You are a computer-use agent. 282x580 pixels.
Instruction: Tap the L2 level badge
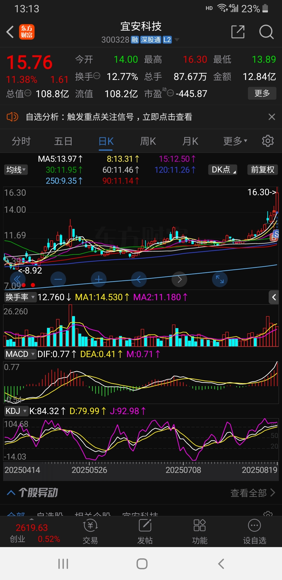tap(167, 40)
